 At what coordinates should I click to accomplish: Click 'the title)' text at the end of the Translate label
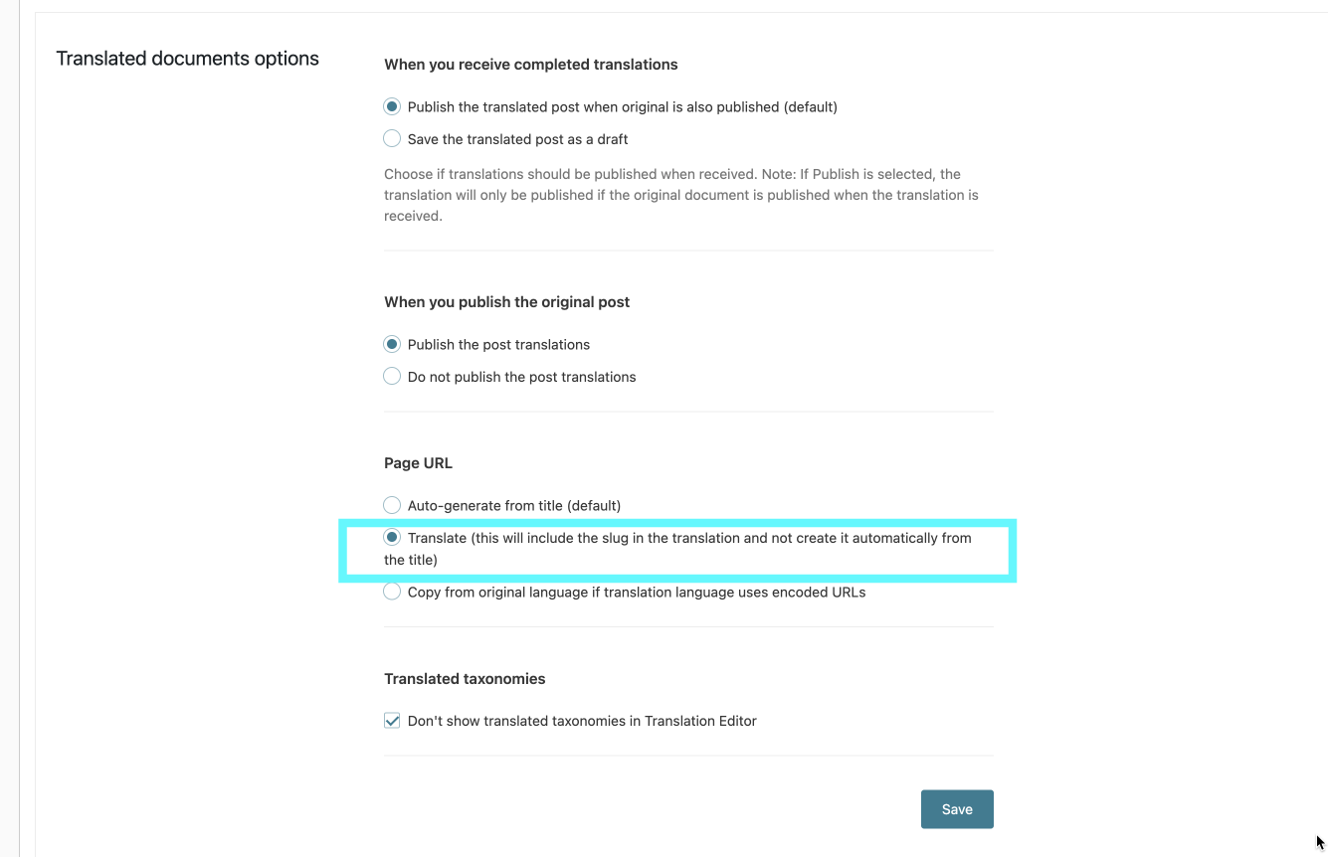[411, 560]
